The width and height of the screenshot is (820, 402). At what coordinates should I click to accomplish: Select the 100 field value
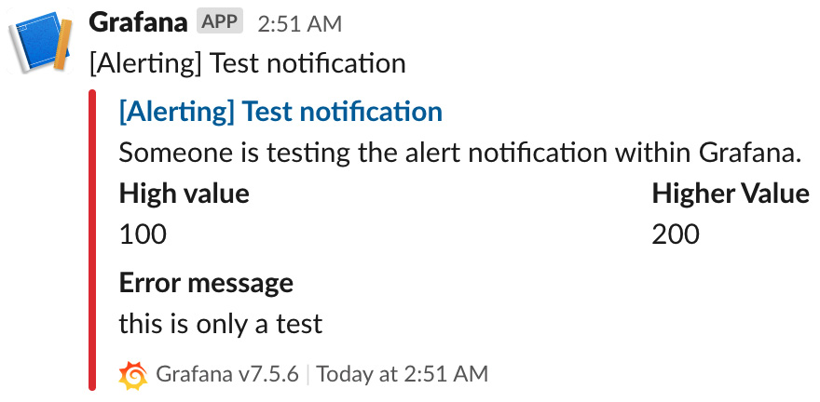(x=143, y=234)
